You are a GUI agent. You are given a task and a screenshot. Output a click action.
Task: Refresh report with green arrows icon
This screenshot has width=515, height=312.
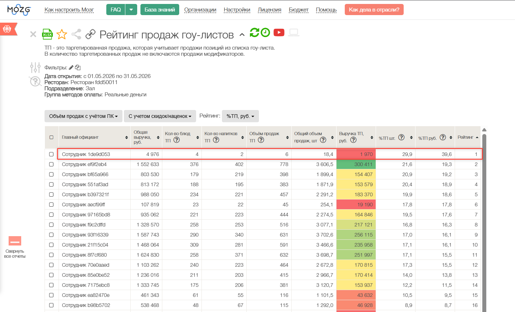(x=255, y=32)
